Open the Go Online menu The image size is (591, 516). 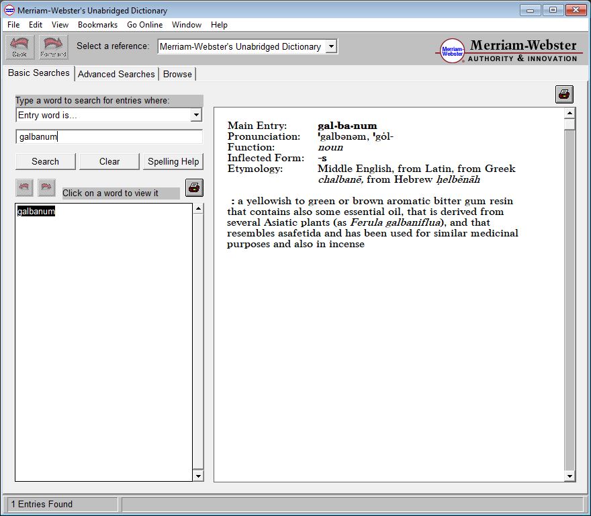coord(145,25)
